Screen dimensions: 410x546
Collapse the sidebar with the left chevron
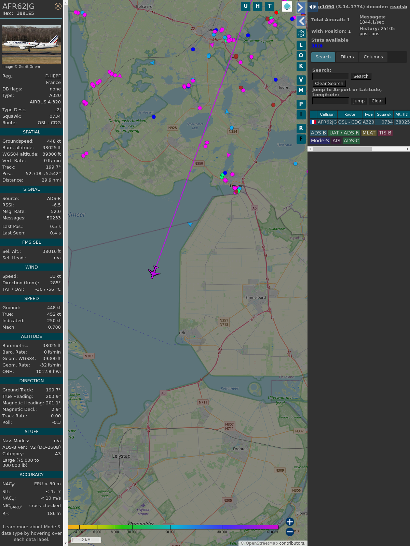(x=301, y=21)
